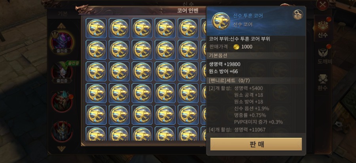The width and height of the screenshot is (356, 163).
Task: Click the 판매 sell button
Action: (256, 144)
